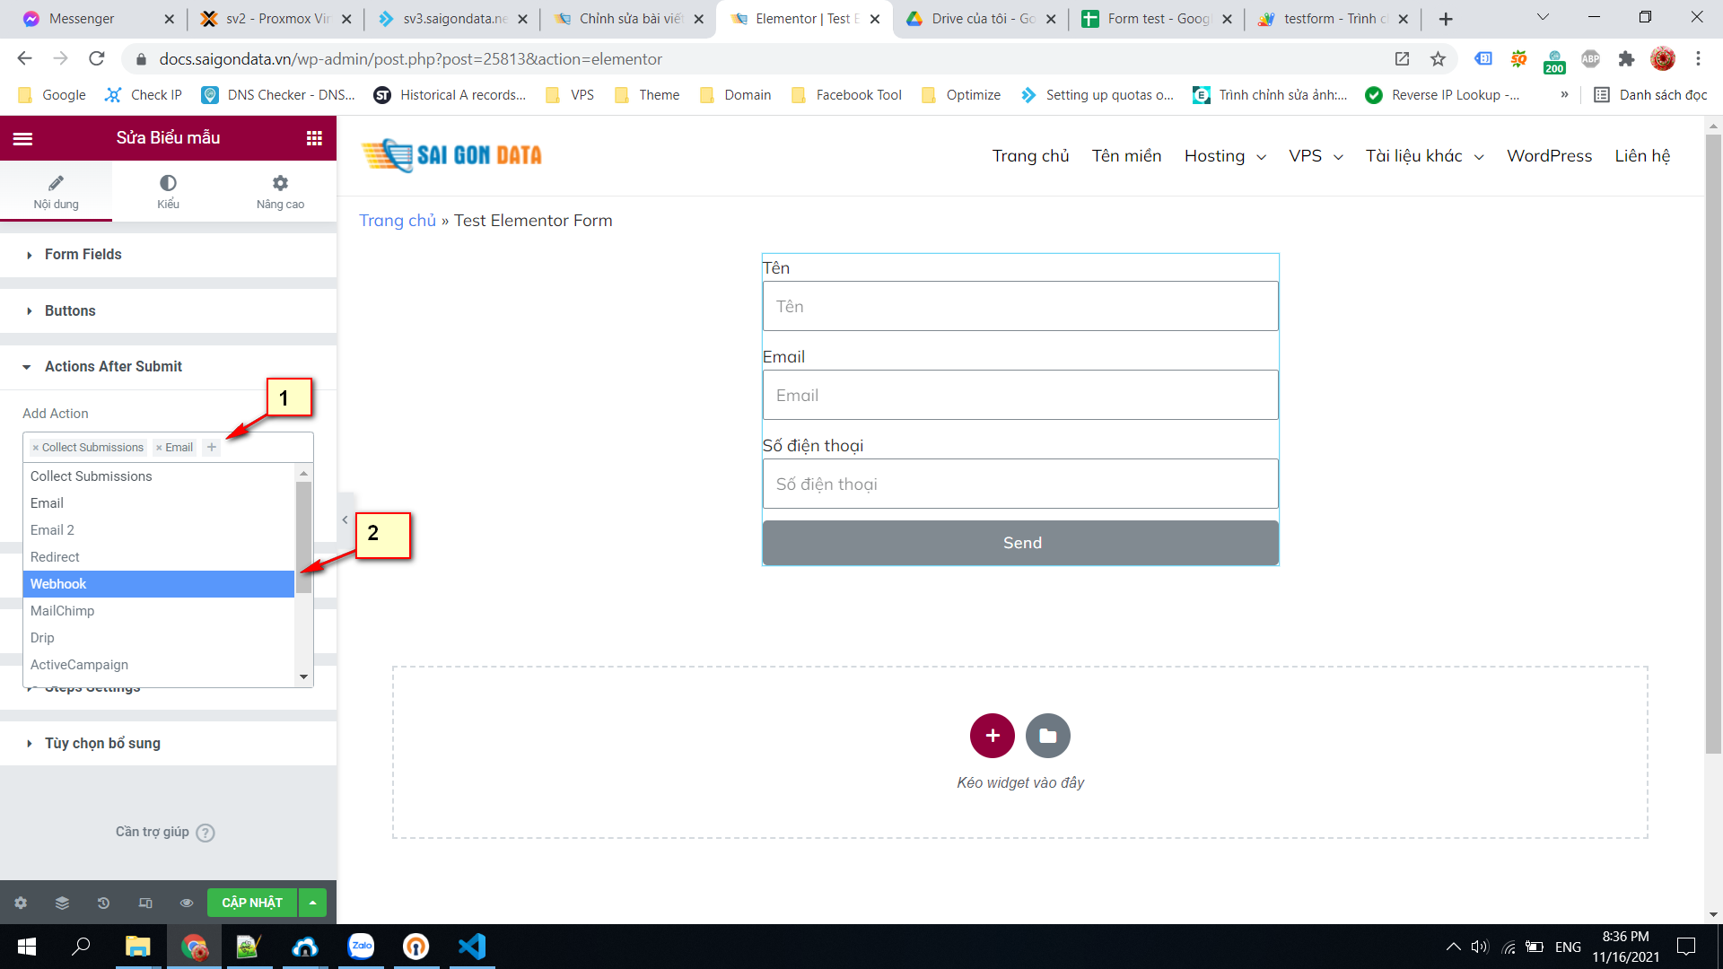This screenshot has height=969, width=1723.
Task: Add new section with plus button
Action: coord(993,736)
